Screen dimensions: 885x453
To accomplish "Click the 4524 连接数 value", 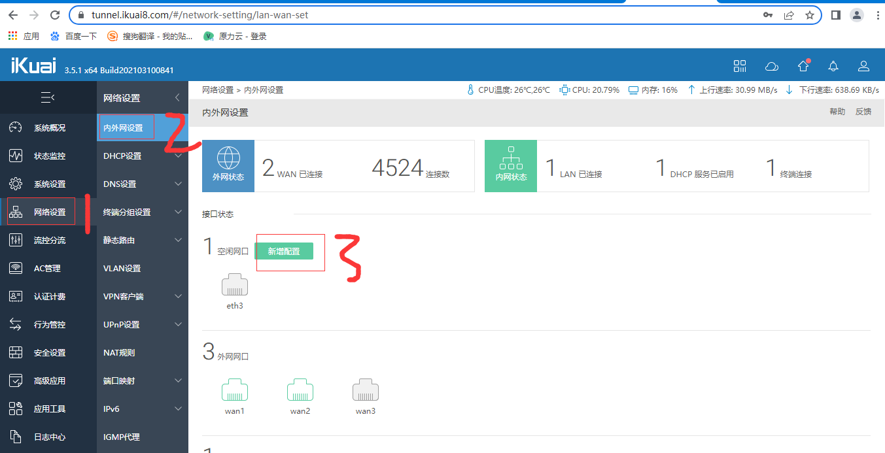I will click(411, 168).
